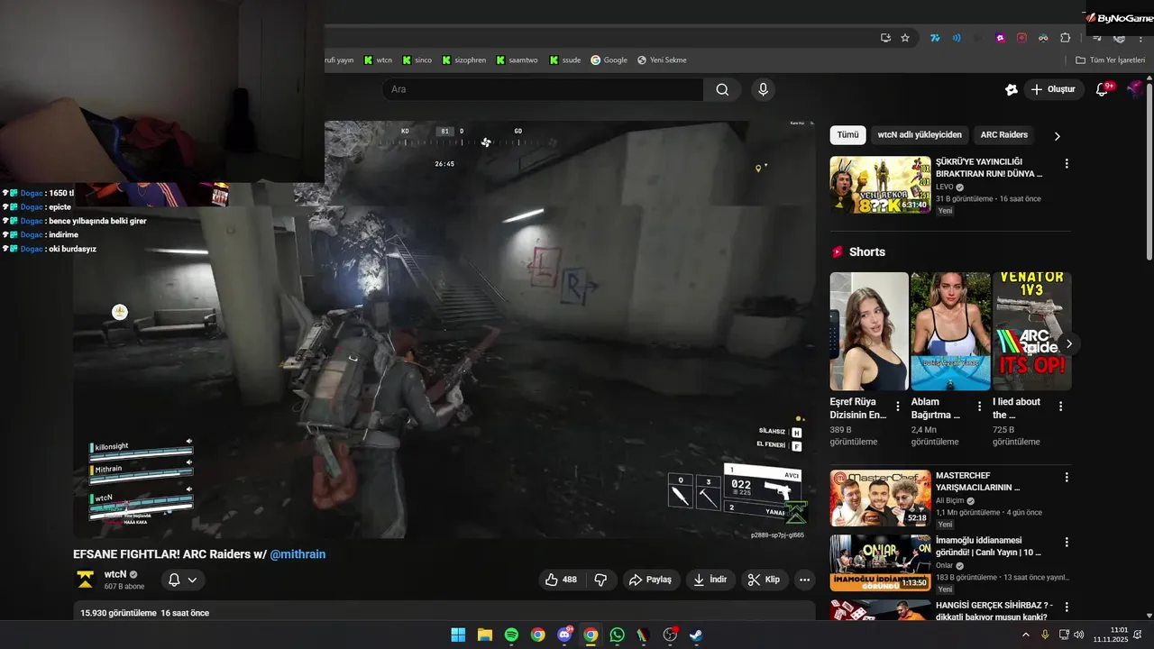Open WhatsApp from the taskbar
Image resolution: width=1154 pixels, height=649 pixels.
pyautogui.click(x=617, y=635)
